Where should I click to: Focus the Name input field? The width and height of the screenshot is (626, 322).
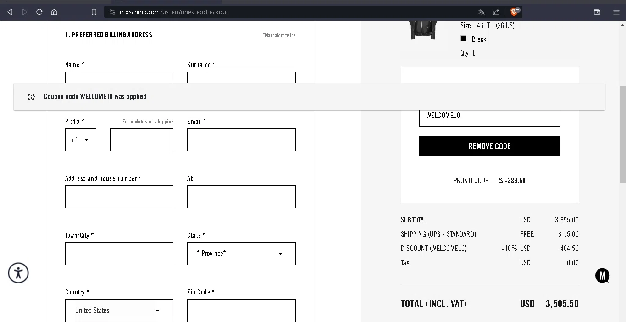point(119,78)
